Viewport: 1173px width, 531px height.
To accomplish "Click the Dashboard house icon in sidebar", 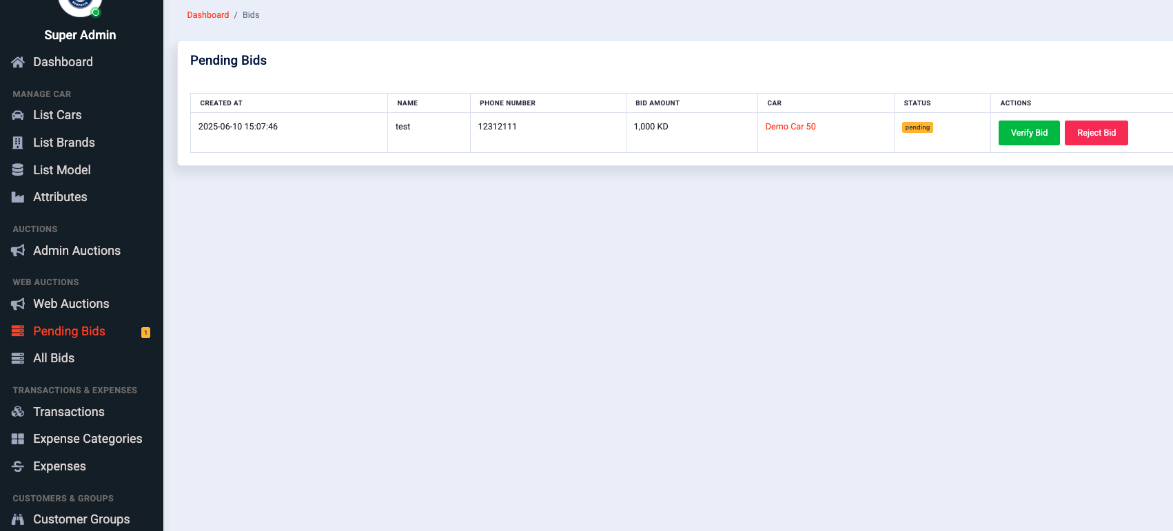I will [18, 62].
